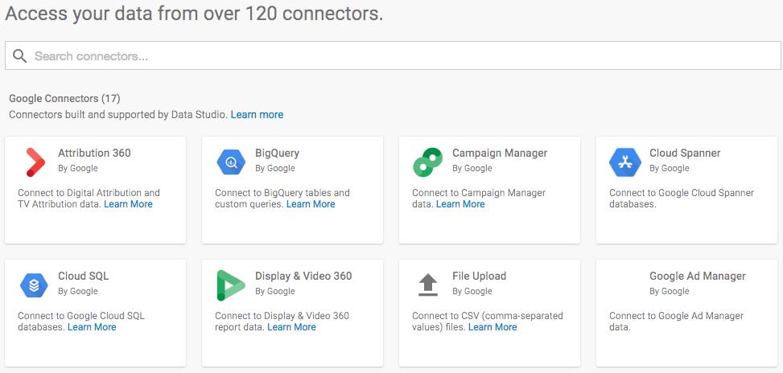Choose the File Upload connector title
The width and height of the screenshot is (783, 373).
479,276
